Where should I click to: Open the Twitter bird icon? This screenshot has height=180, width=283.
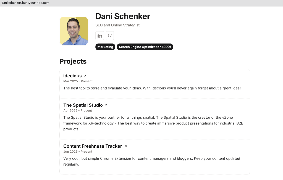click(x=110, y=36)
